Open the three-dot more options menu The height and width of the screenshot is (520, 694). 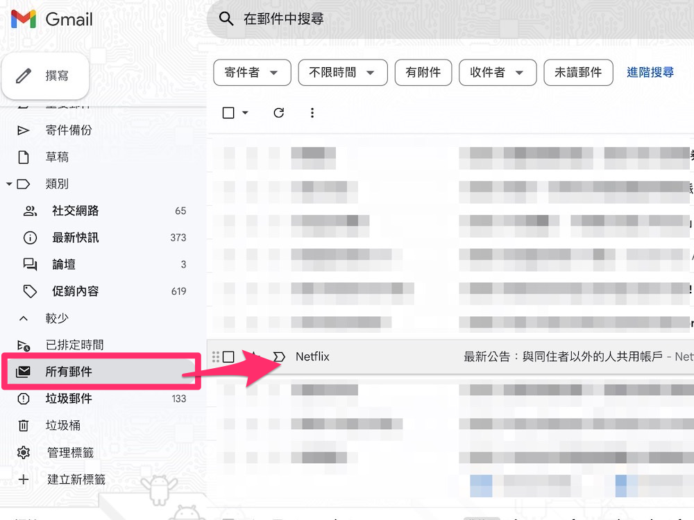point(312,113)
